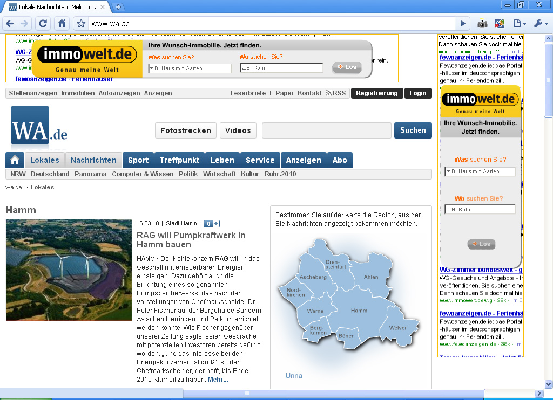Screen dimensions: 553x400
Task: Click the colorful extension icon next to camera
Action: (500, 24)
